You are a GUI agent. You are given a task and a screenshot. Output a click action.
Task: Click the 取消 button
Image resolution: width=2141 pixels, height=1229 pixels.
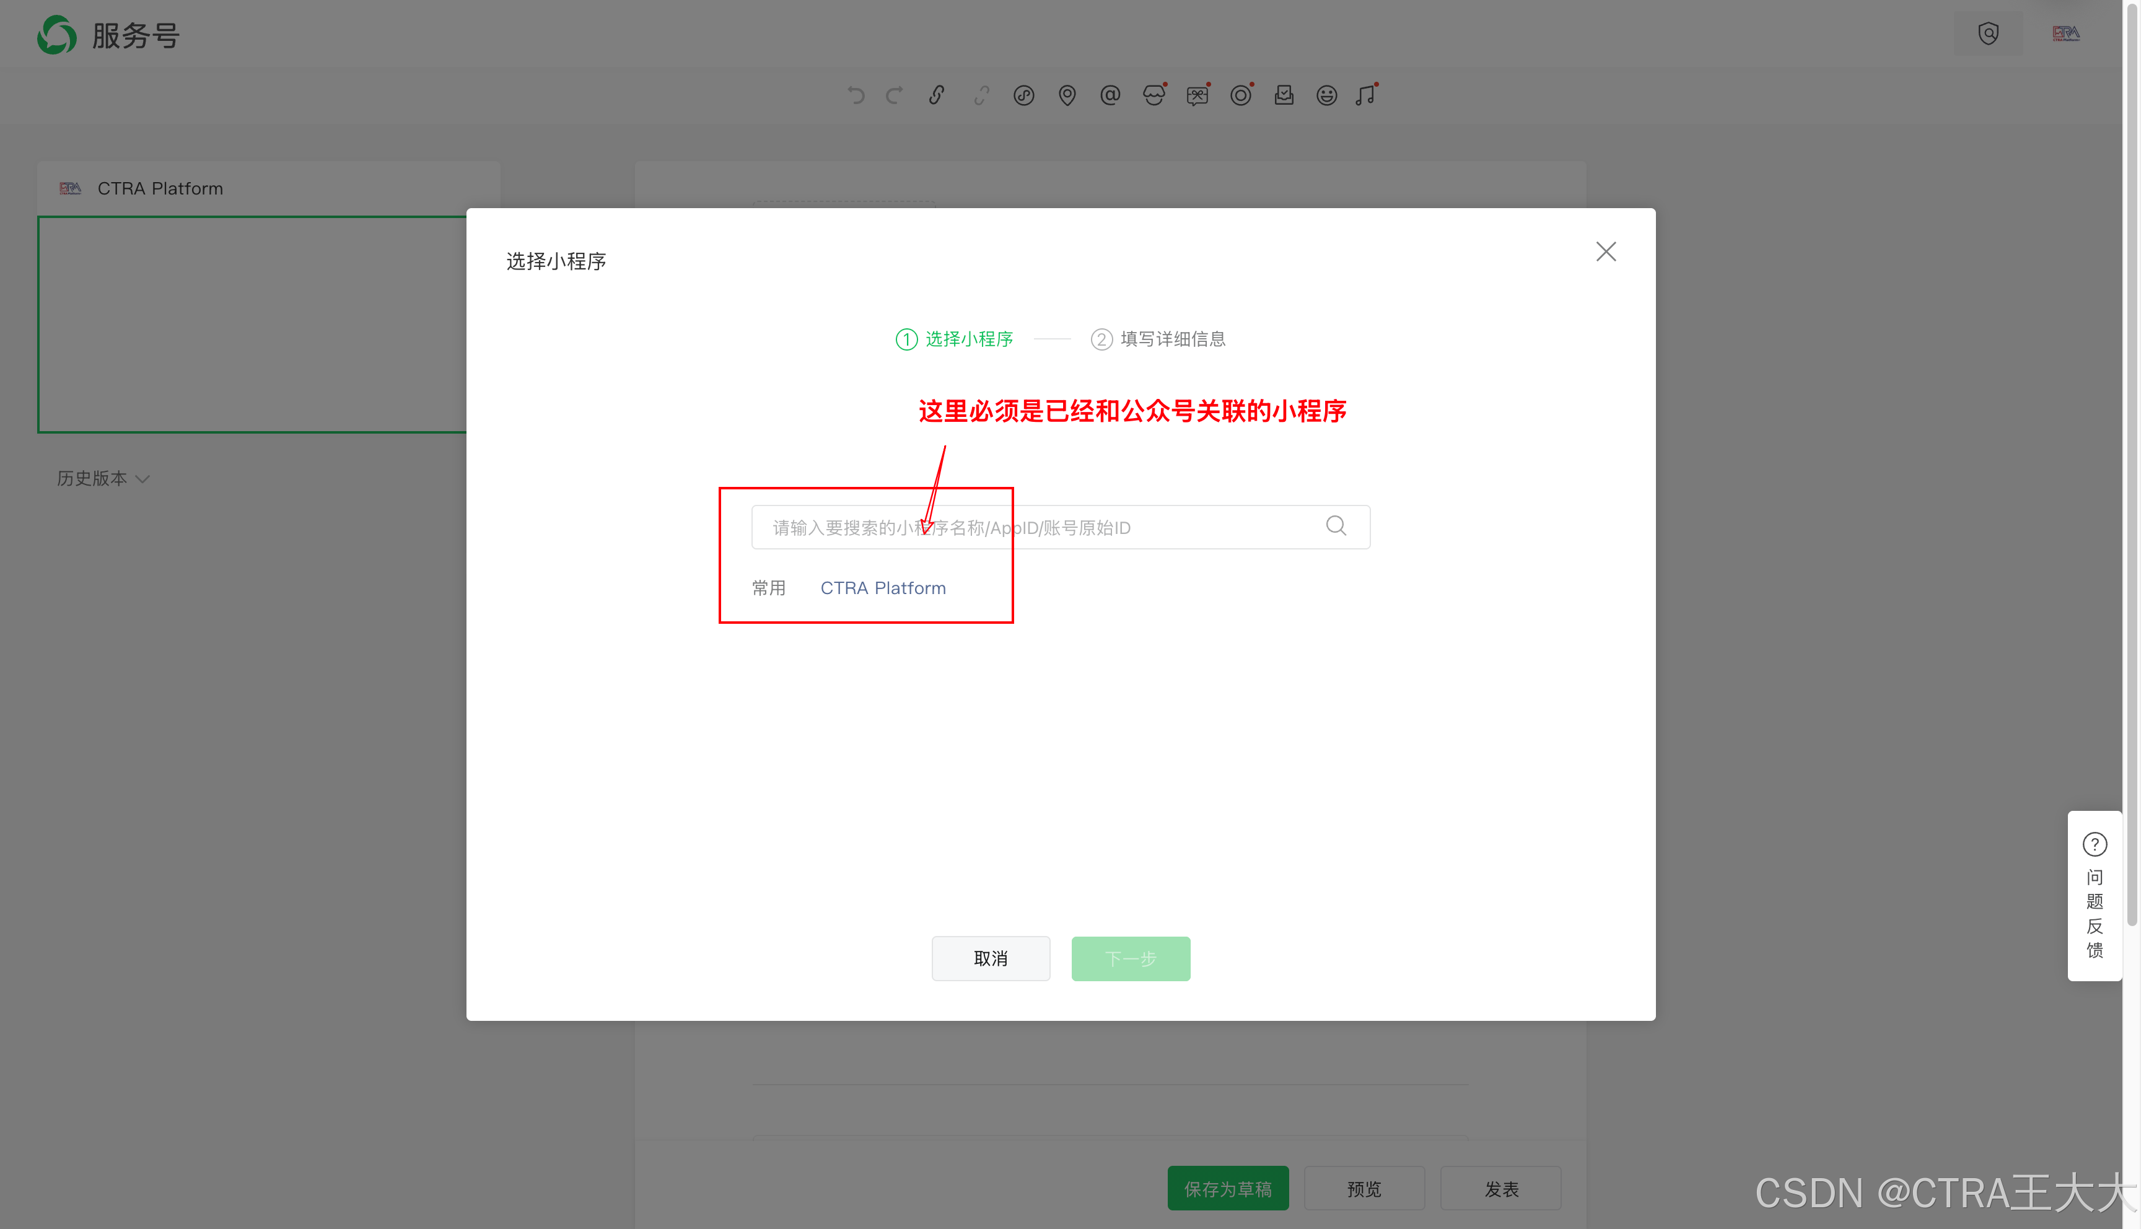click(x=990, y=958)
